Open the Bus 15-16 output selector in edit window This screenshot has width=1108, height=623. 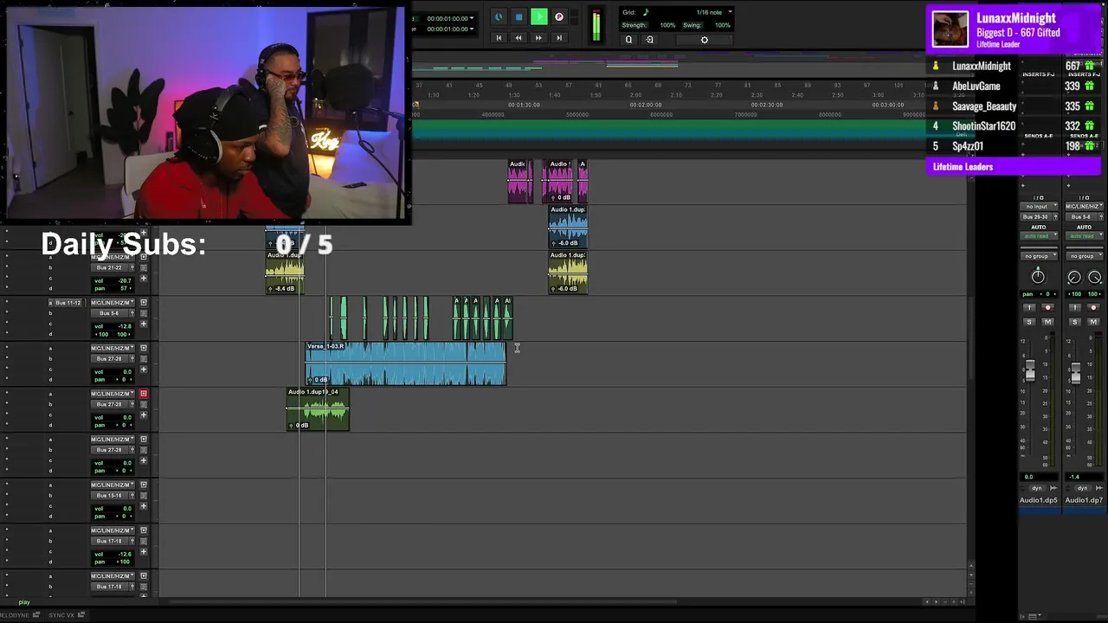coord(109,496)
